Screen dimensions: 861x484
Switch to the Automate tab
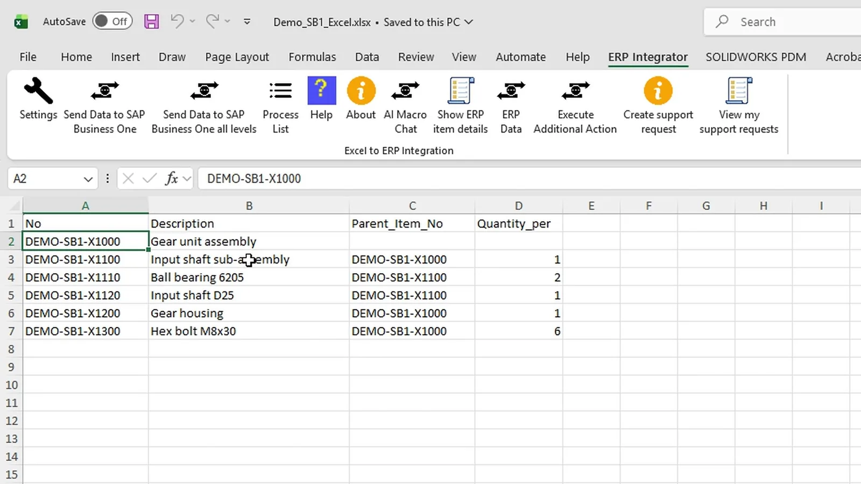click(x=520, y=57)
